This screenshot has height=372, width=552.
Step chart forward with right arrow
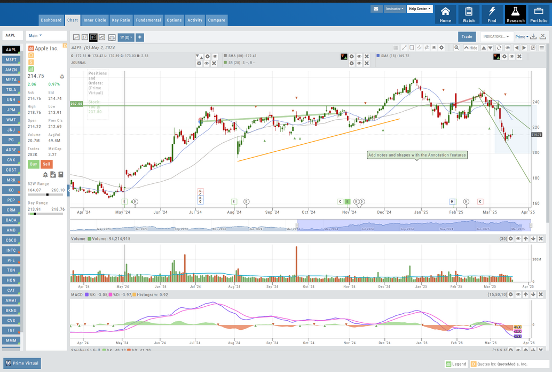click(x=524, y=48)
